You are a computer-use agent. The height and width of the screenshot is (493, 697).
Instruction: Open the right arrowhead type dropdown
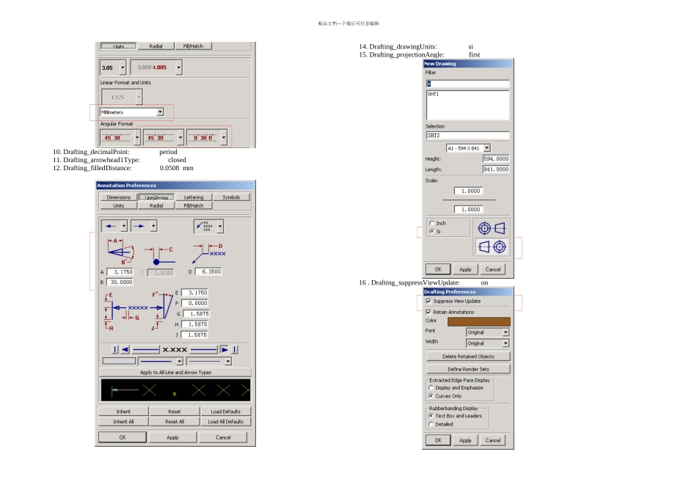point(153,226)
